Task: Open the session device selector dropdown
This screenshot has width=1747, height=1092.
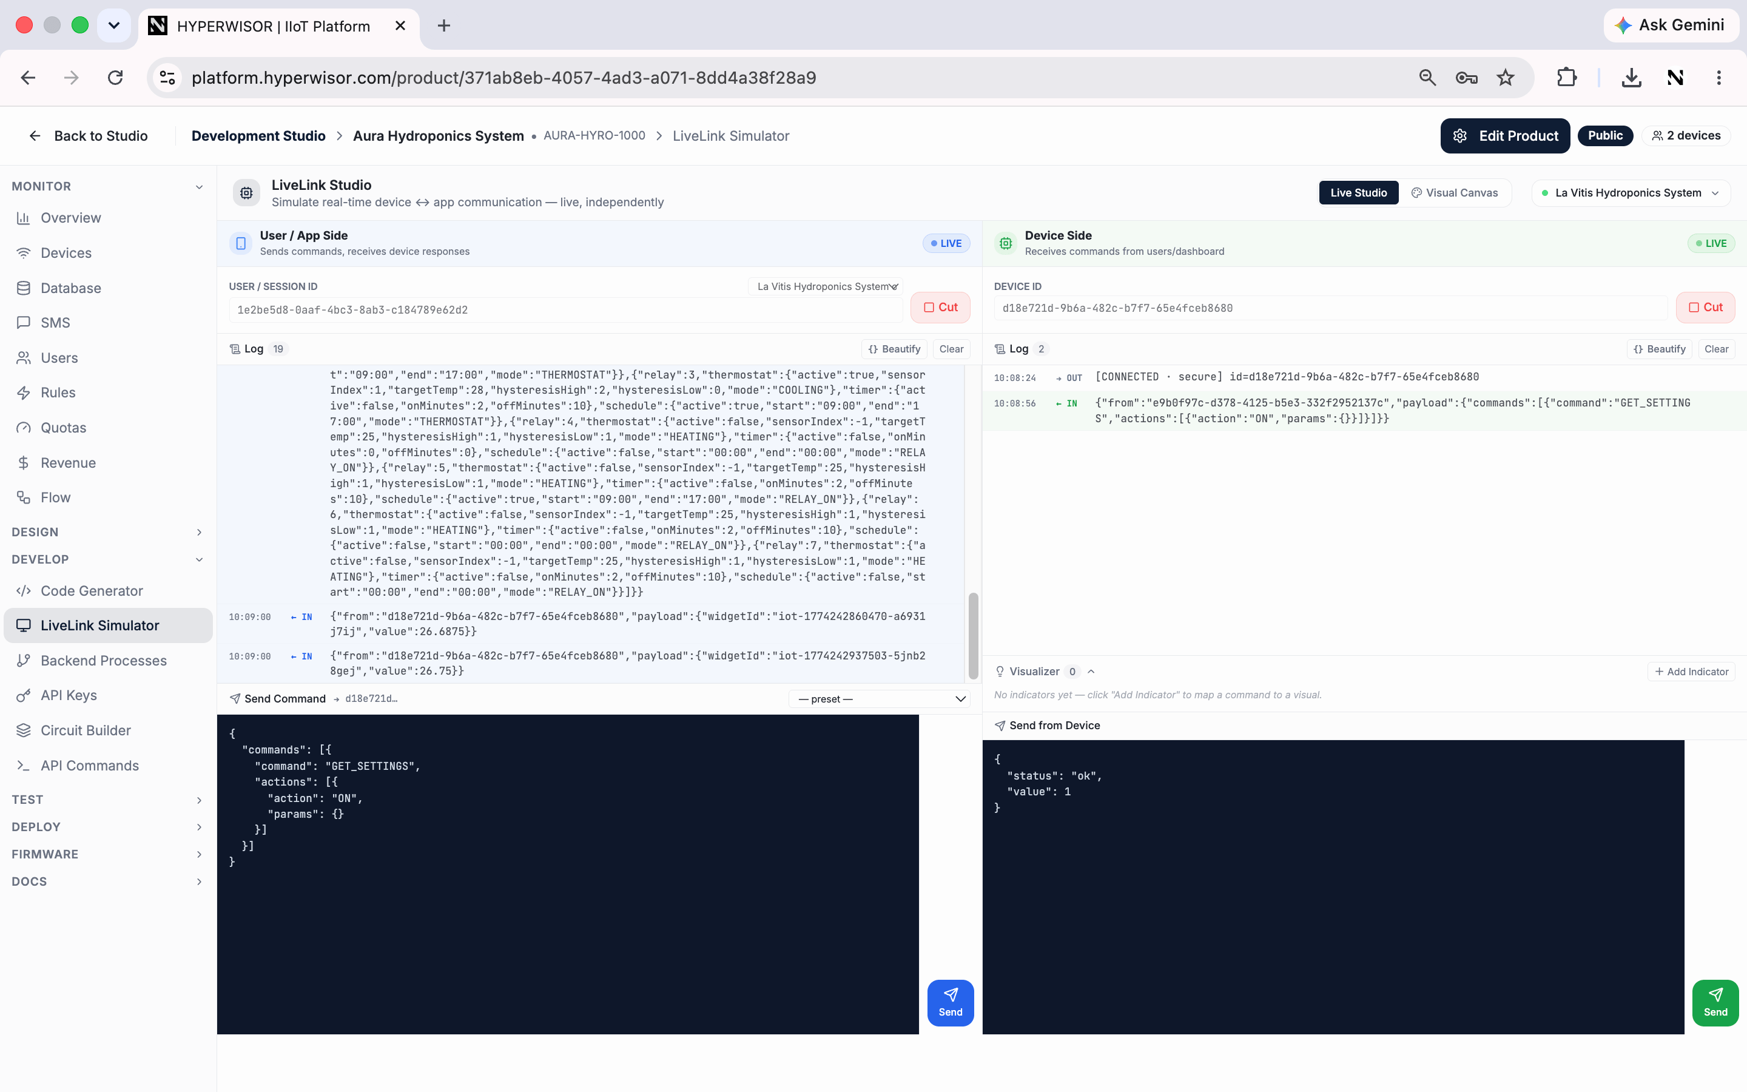Action: click(825, 287)
